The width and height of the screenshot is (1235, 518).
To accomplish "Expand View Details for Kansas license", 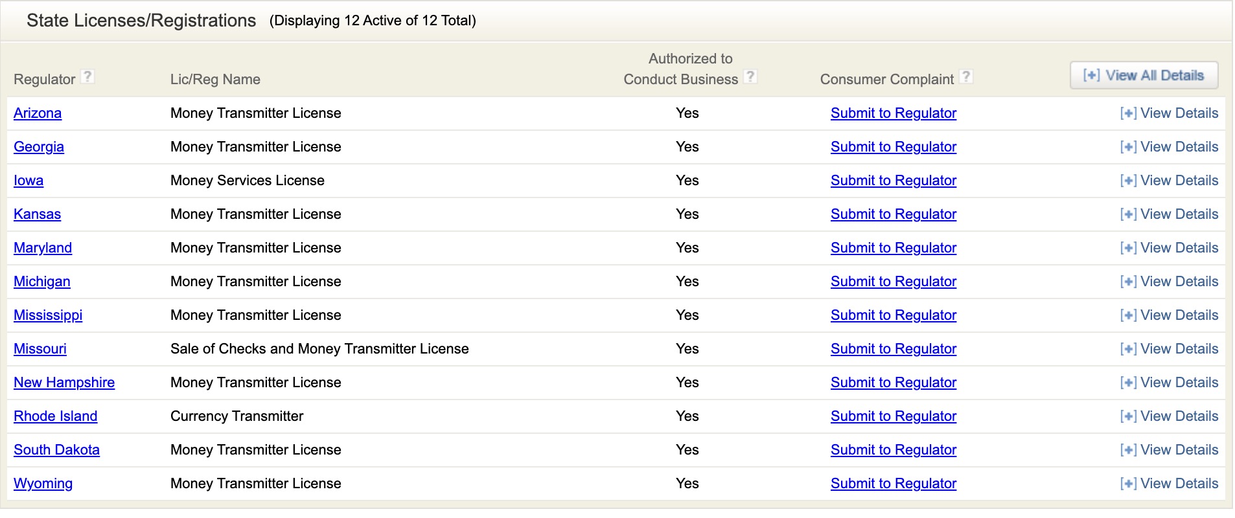I will [x=1169, y=214].
